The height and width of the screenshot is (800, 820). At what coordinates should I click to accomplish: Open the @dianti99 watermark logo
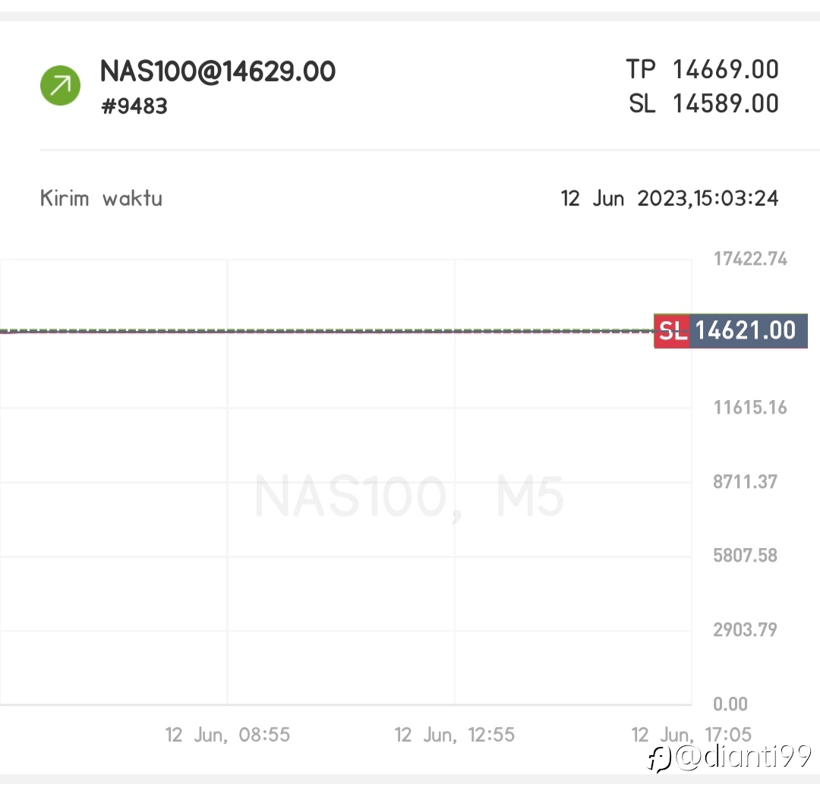coord(730,757)
